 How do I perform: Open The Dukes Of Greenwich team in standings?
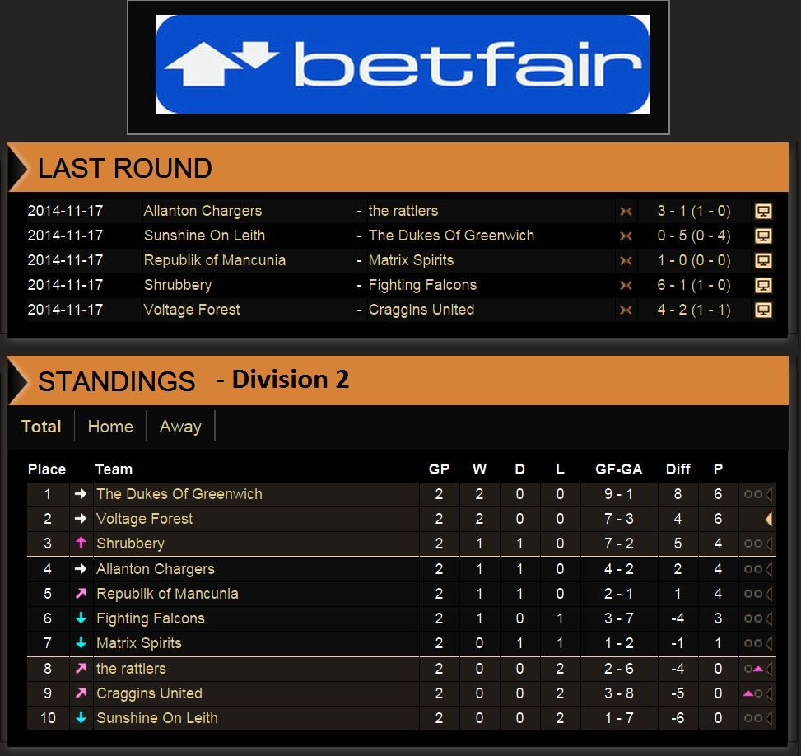tap(179, 494)
